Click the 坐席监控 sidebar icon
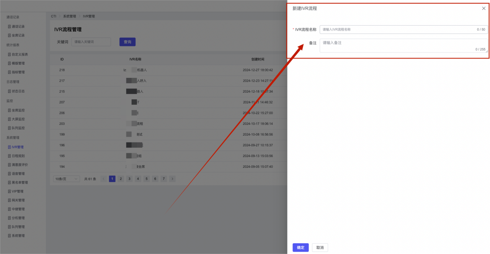The width and height of the screenshot is (490, 254). pyautogui.click(x=10, y=110)
